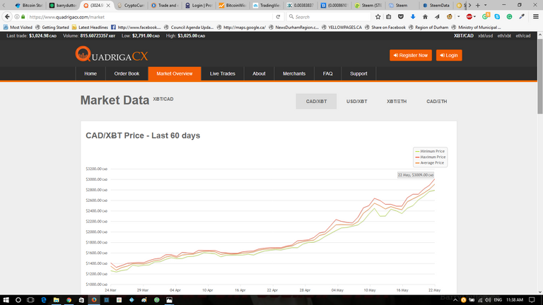Select the CAD/ETH market tab
The width and height of the screenshot is (543, 305).
pyautogui.click(x=437, y=102)
